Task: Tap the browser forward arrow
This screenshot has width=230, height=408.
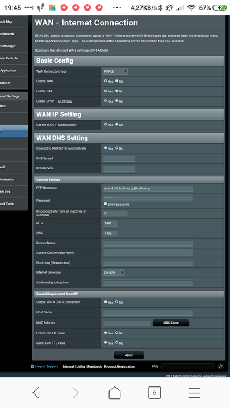Action: pos(76,392)
